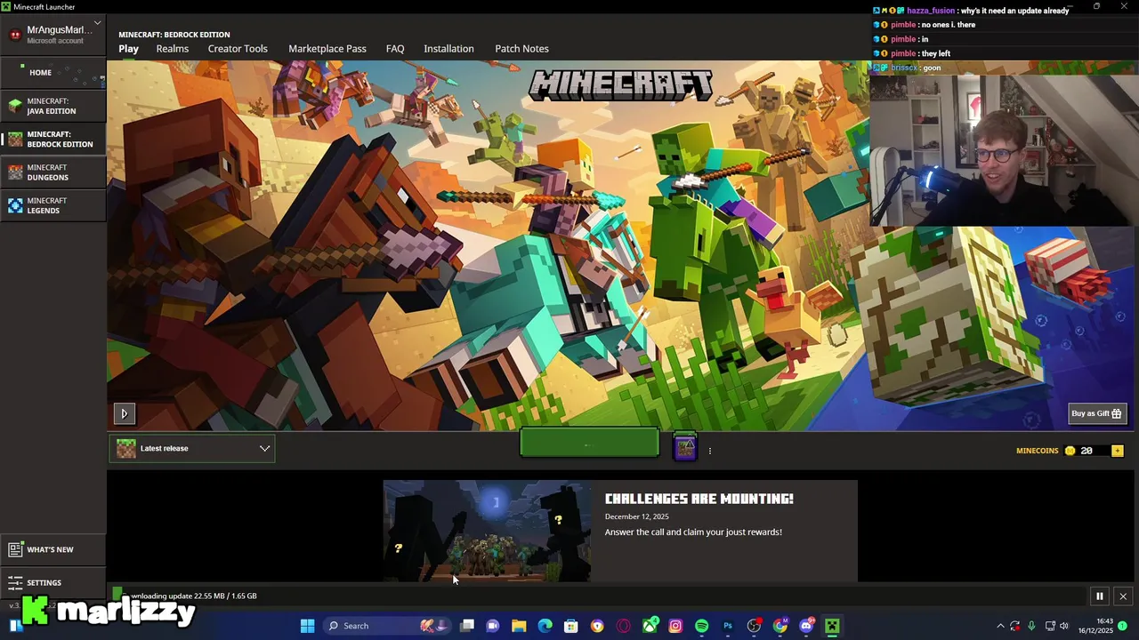Open Spotify from the taskbar

pos(701,626)
